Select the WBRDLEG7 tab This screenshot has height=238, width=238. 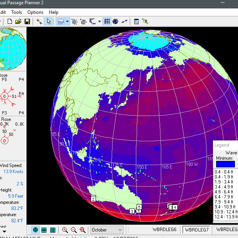coord(197,230)
